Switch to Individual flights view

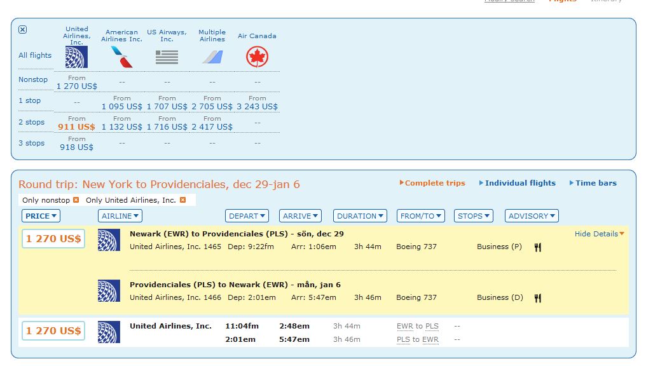coord(519,183)
